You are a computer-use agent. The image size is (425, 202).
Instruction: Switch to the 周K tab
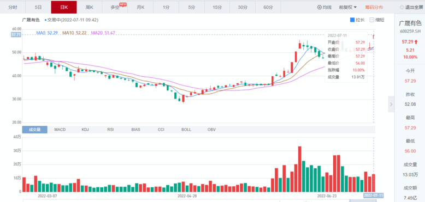tap(90, 7)
